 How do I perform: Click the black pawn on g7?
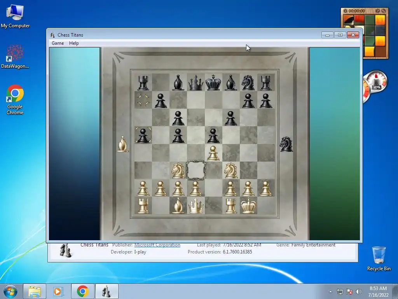248,101
